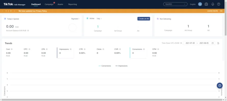The height and width of the screenshot is (101, 227).
Task: Select the Conversions metric card
Action: tap(138, 53)
